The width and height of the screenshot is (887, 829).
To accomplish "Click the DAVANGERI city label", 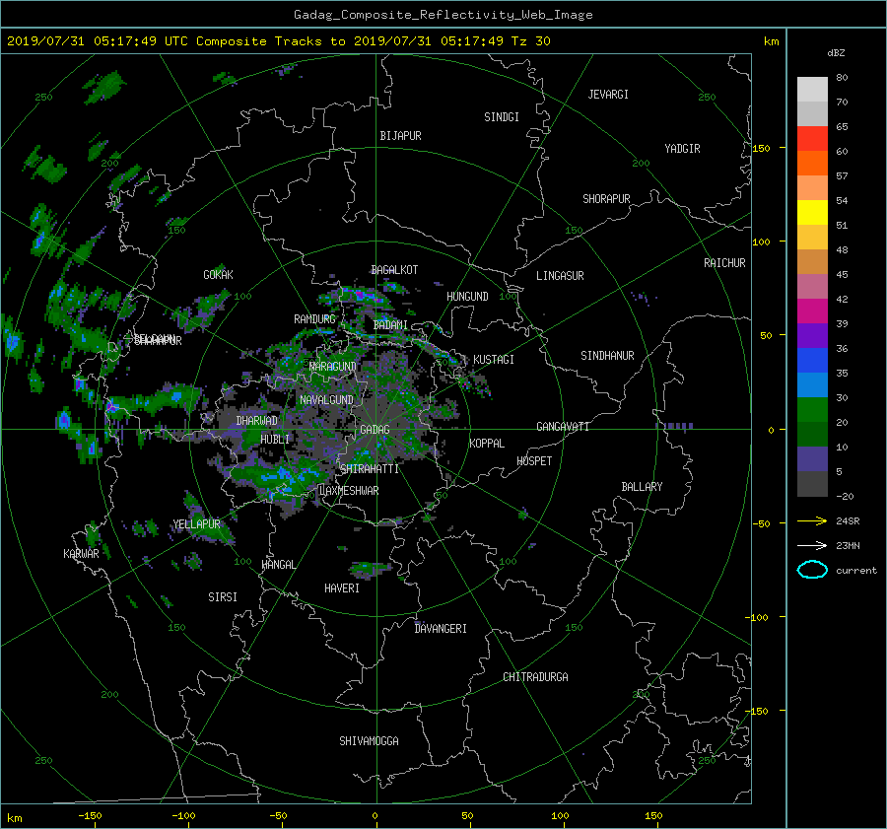I will [441, 629].
